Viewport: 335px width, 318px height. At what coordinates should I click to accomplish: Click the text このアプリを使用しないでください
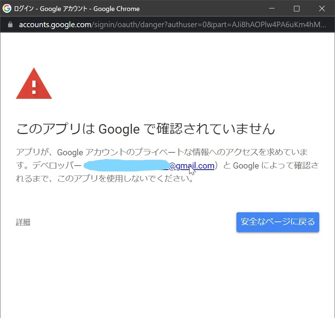tap(125, 178)
